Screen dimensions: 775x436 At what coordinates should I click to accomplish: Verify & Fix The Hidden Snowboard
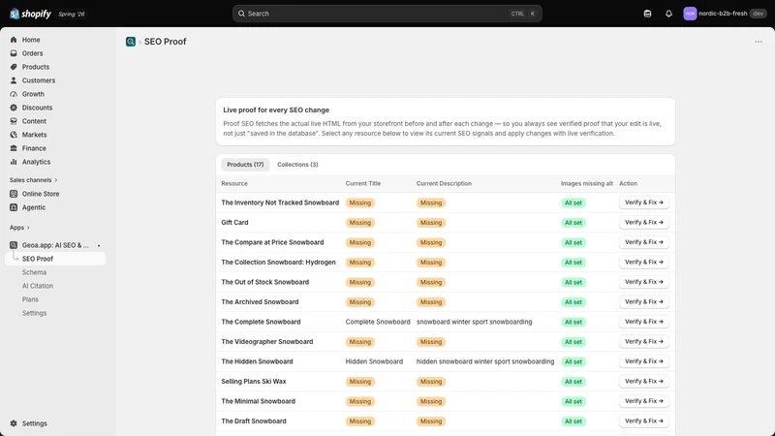click(x=644, y=361)
